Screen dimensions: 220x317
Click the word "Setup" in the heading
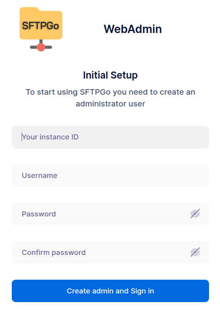pyautogui.click(x=124, y=75)
